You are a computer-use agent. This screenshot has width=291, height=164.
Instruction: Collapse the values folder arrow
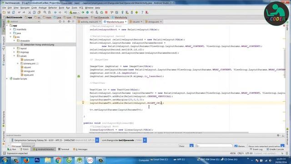[x=14, y=56]
